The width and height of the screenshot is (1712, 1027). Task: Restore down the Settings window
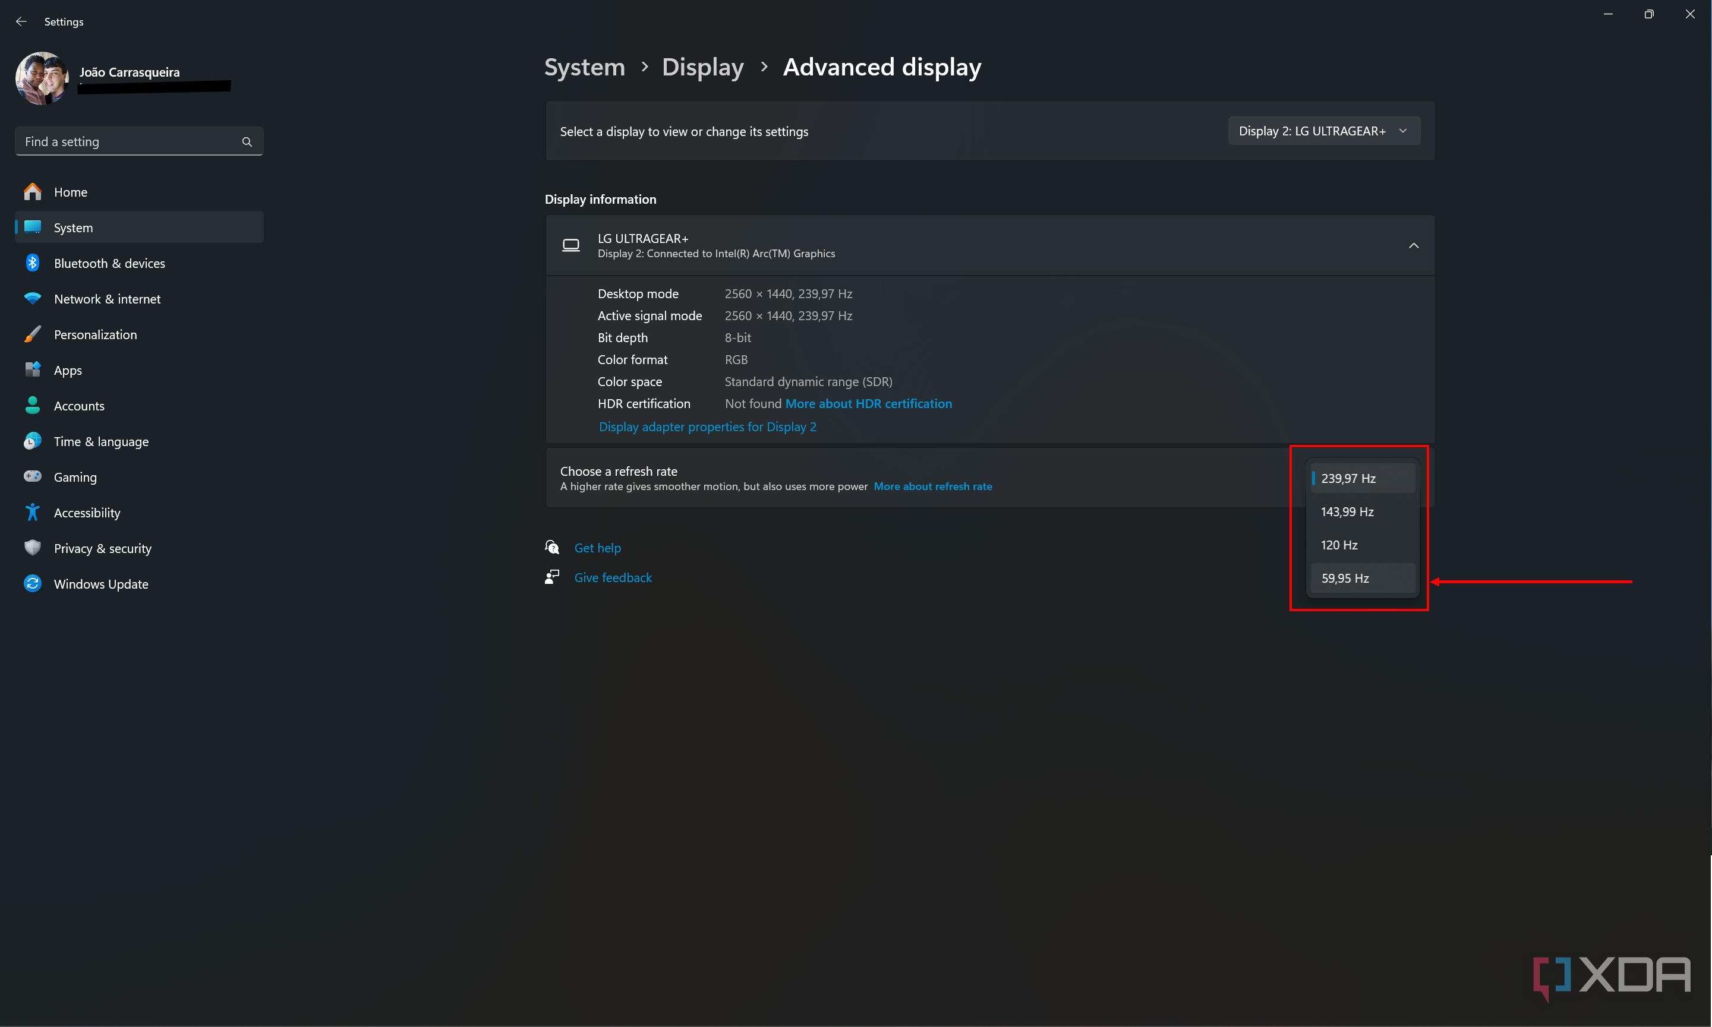pos(1649,14)
